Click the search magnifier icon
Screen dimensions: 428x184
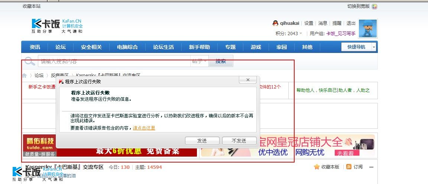coord(30,61)
